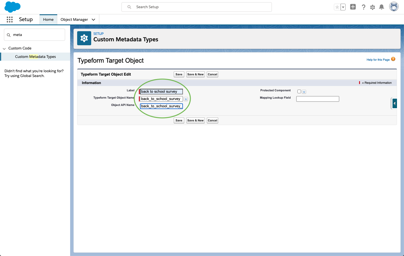Click the Typeform Target Object Name field
This screenshot has height=256, width=404.
pyautogui.click(x=161, y=99)
